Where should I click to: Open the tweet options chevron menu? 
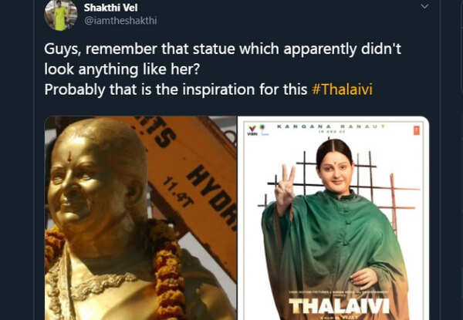(424, 6)
